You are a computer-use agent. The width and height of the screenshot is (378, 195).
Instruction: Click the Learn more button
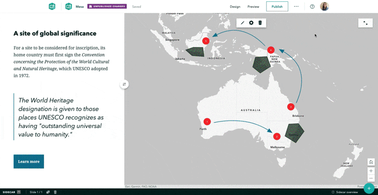point(29,162)
